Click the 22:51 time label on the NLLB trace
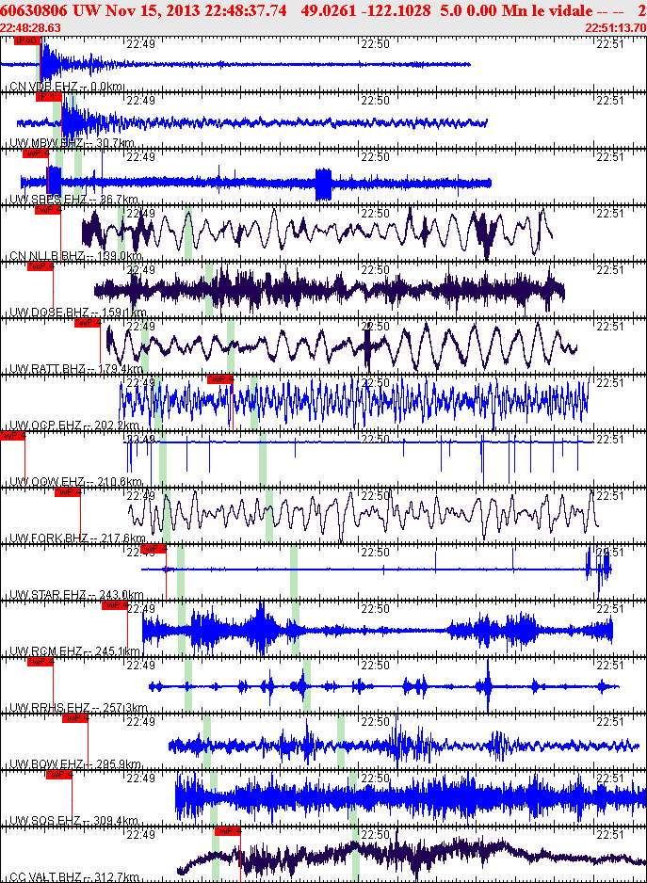Viewport: 647px width, 883px height. 610,214
